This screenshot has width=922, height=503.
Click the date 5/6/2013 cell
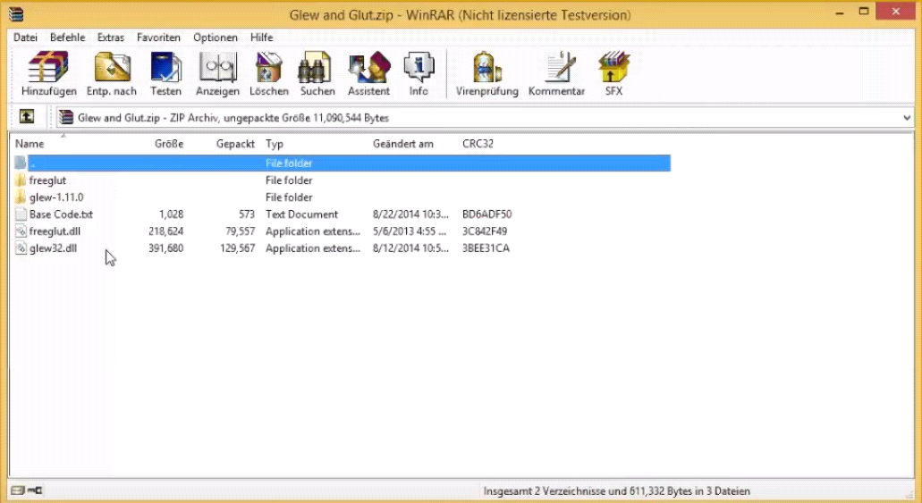(410, 231)
